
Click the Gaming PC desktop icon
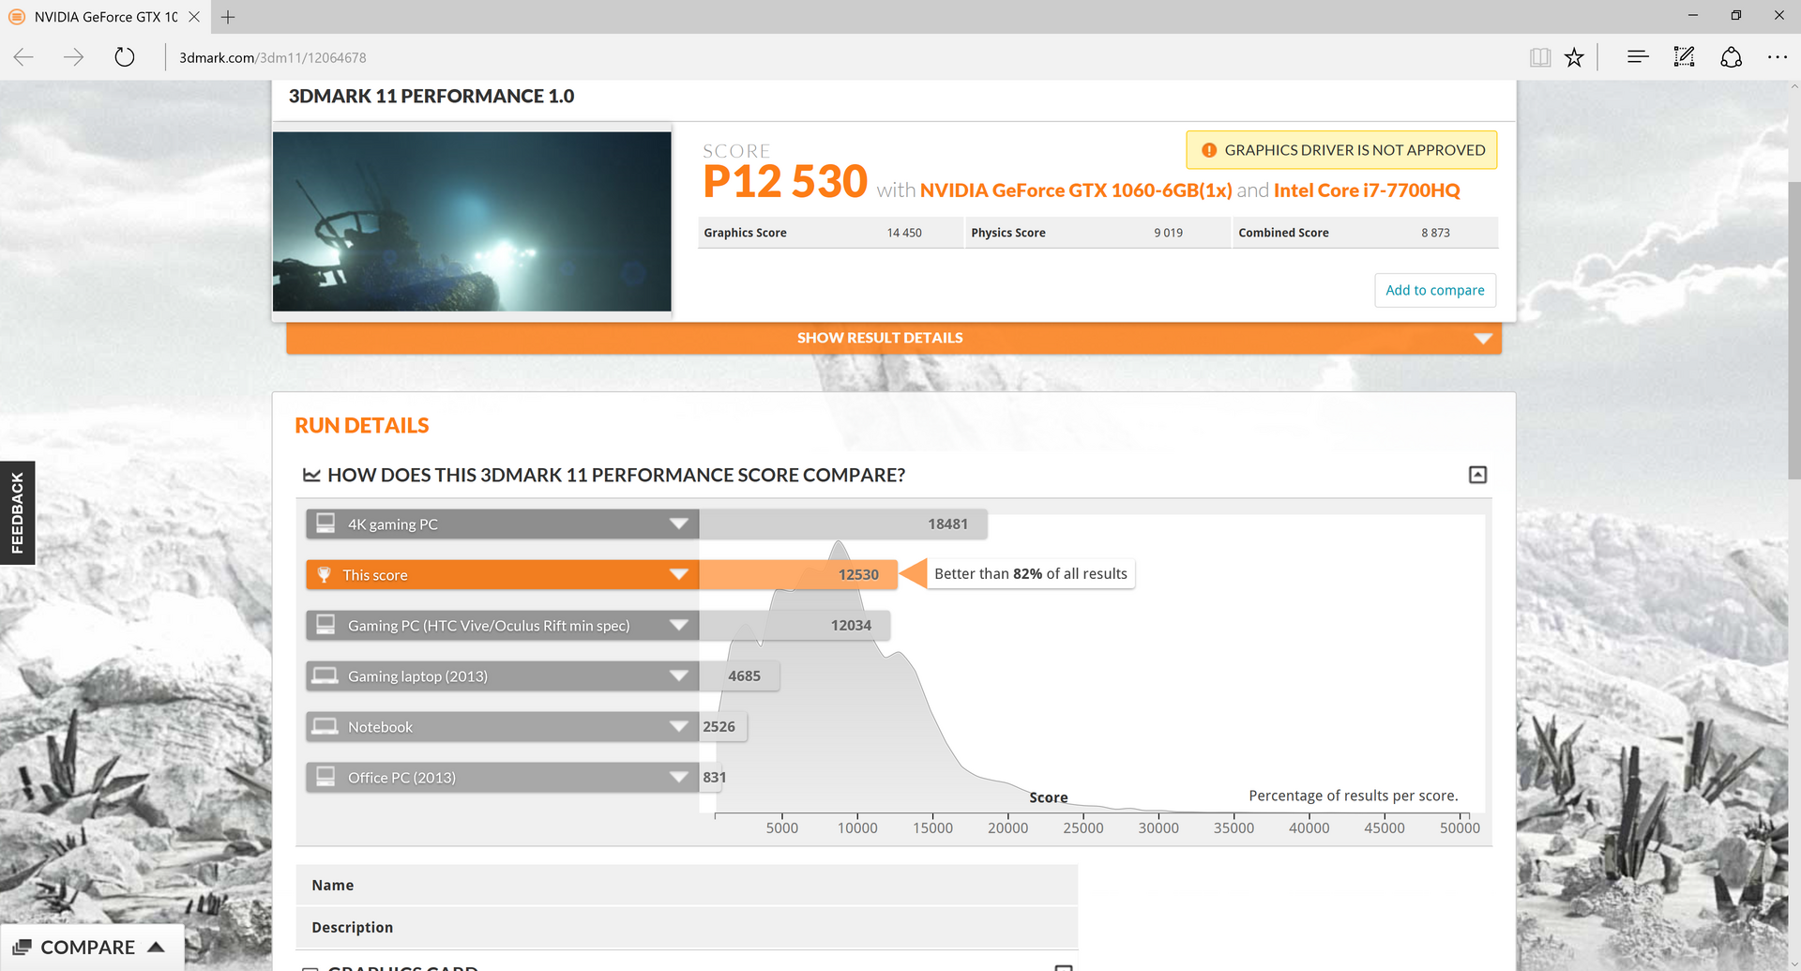point(325,625)
